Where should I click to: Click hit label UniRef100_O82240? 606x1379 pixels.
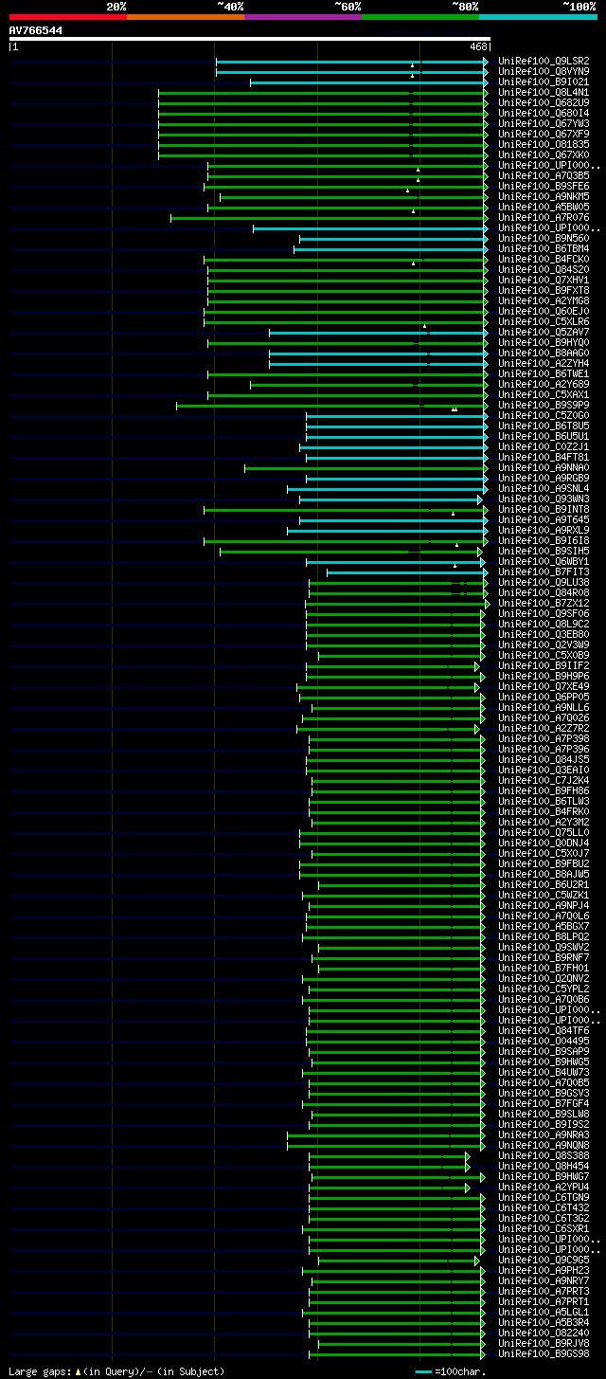coord(544,1333)
